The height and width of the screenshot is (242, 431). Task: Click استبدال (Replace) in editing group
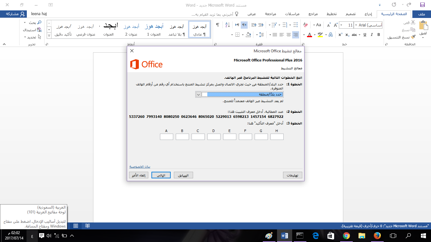coord(32,30)
